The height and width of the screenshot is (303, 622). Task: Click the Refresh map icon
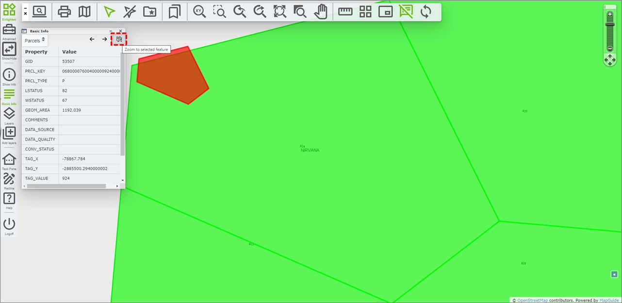tap(426, 12)
